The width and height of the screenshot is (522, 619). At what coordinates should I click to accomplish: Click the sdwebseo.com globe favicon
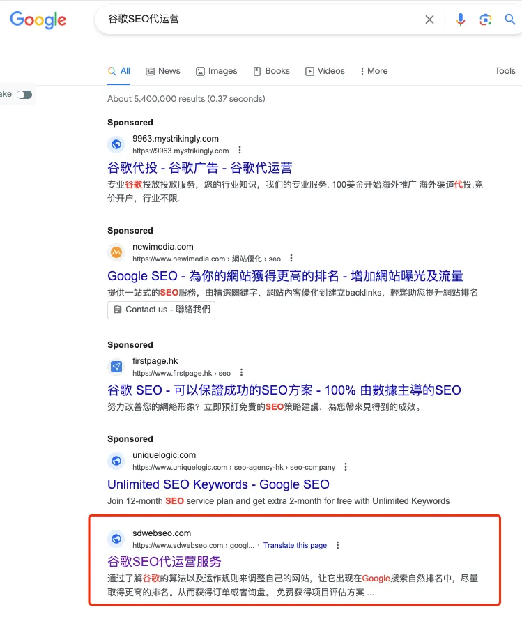(x=116, y=539)
